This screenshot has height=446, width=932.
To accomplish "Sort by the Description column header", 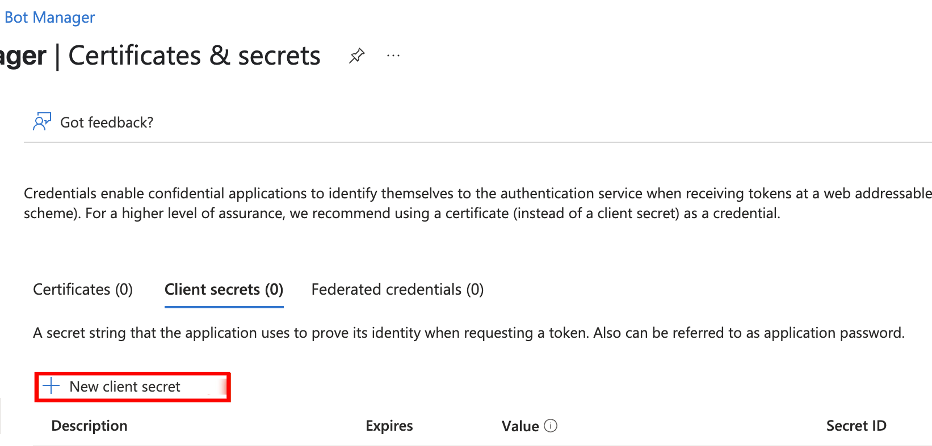I will (89, 425).
